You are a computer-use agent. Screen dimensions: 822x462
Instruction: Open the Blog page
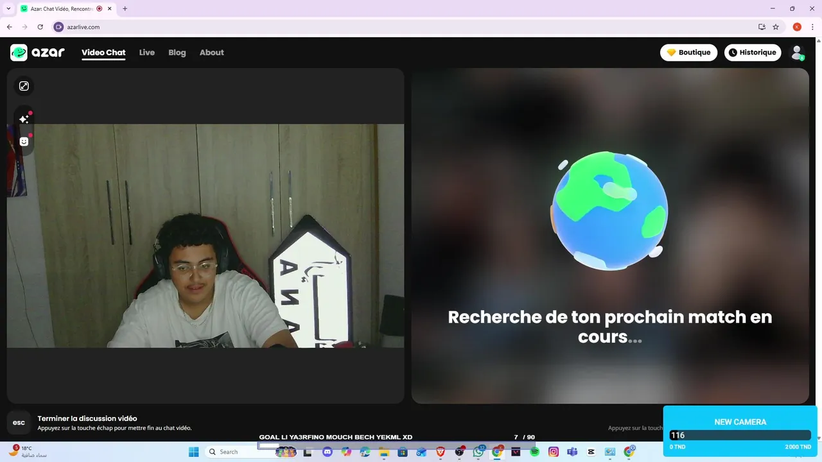point(177,53)
